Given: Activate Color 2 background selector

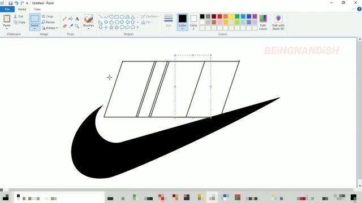Looking at the screenshot, I should coord(193,22).
